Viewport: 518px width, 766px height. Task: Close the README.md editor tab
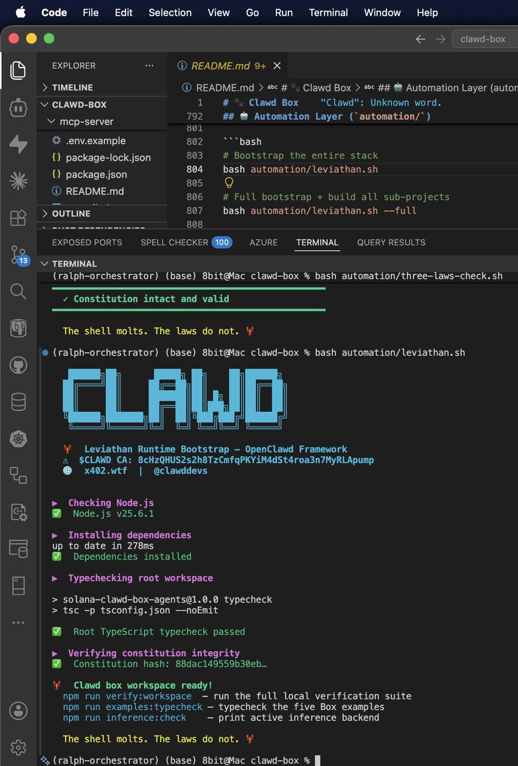tap(277, 66)
